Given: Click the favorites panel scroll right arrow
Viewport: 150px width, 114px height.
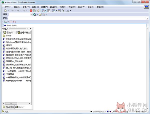Looking at the screenshot, I should tap(29, 104).
